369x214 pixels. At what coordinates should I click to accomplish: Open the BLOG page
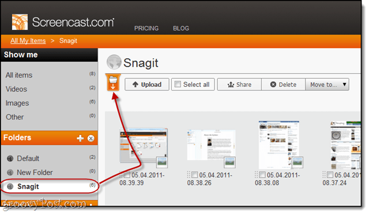click(x=181, y=28)
